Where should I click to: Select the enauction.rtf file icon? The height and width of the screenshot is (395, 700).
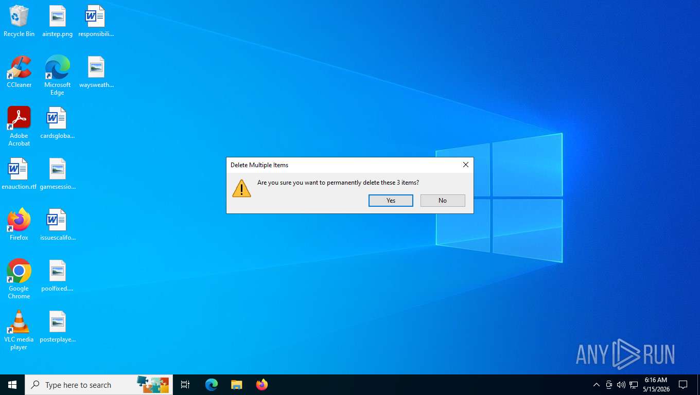pos(19,174)
